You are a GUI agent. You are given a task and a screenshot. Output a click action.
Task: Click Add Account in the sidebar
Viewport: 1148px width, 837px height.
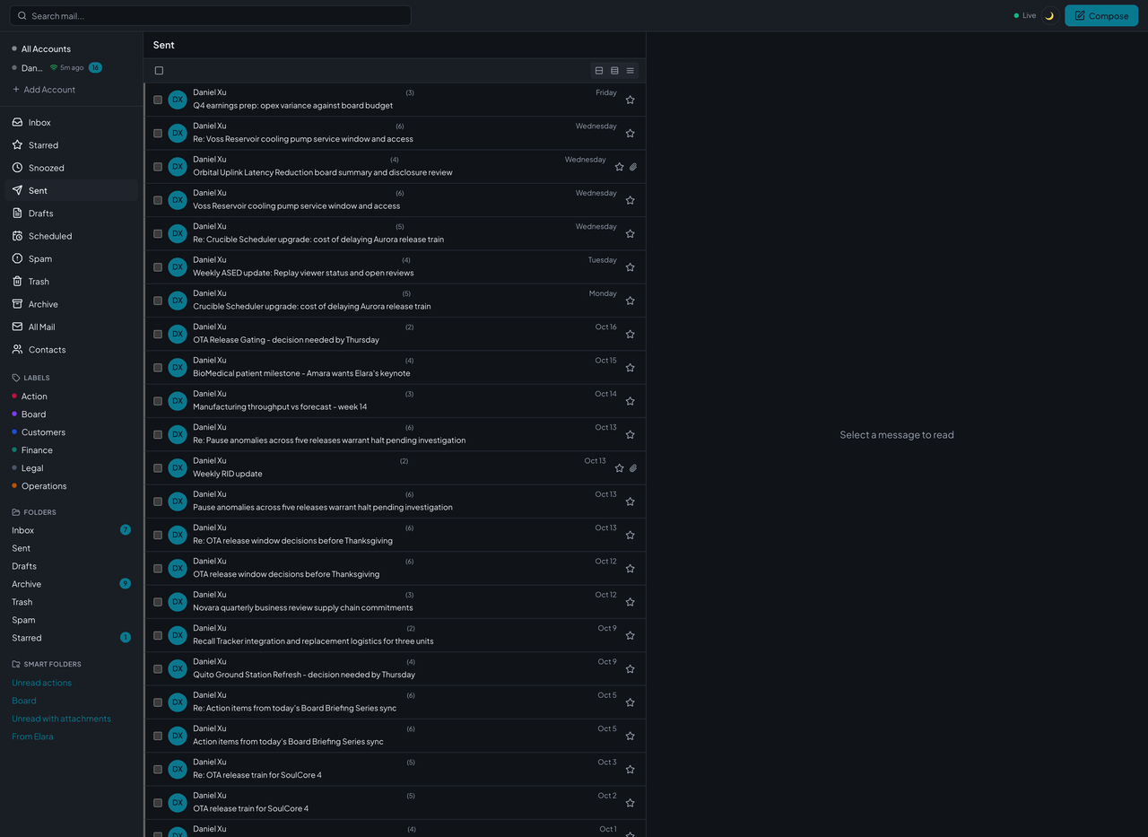(44, 90)
